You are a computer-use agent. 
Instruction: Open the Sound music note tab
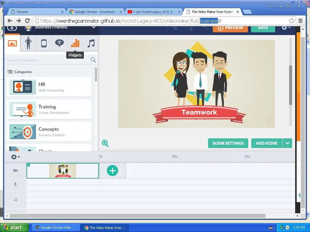pos(91,43)
